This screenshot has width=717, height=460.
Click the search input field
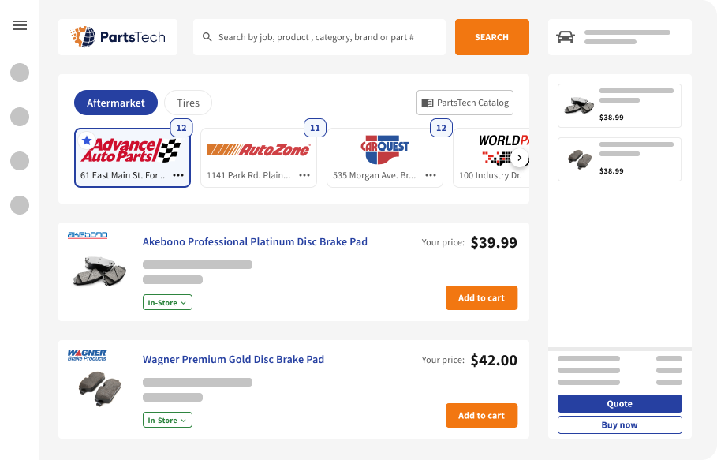coord(319,37)
